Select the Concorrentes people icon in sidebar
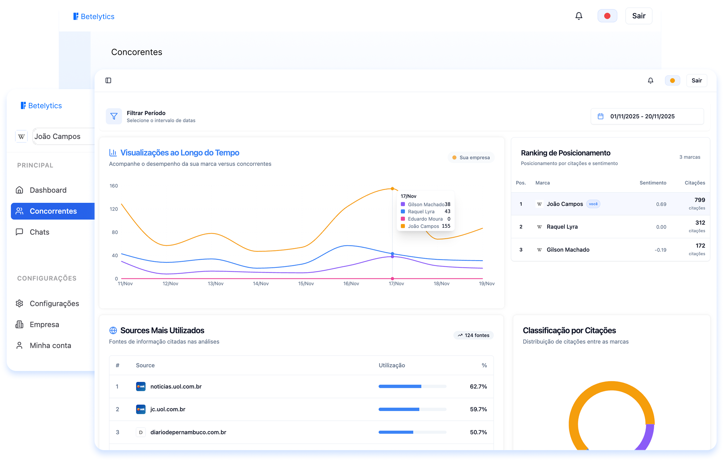This screenshot has height=461, width=724. click(20, 211)
